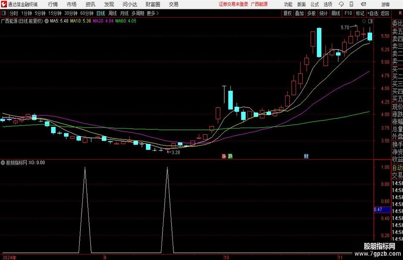Open the 公式 menu
Screen dimensions: 403x260
[x=315, y=4]
